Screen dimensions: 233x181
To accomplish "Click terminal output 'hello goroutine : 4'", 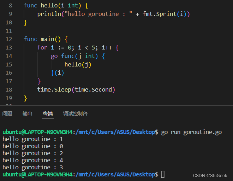I will click(x=33, y=160).
